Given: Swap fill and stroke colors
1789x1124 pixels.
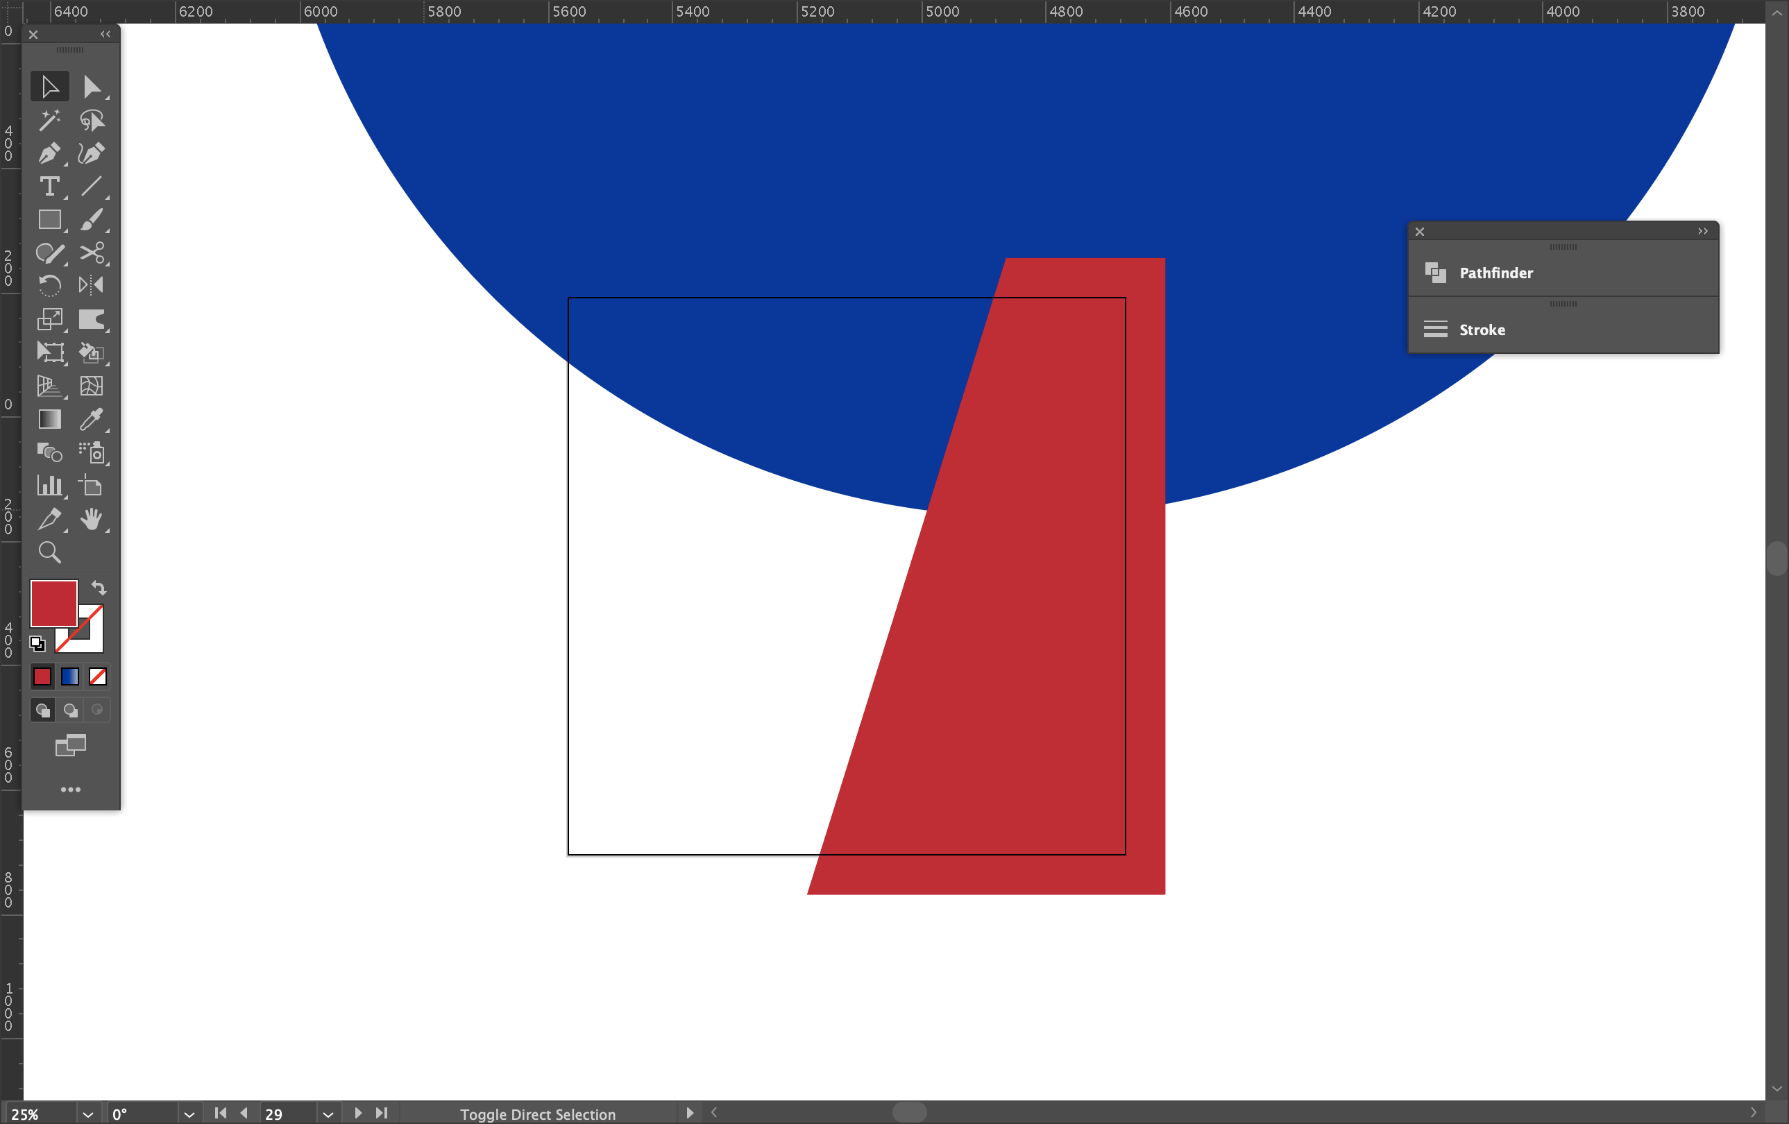Looking at the screenshot, I should coord(99,588).
